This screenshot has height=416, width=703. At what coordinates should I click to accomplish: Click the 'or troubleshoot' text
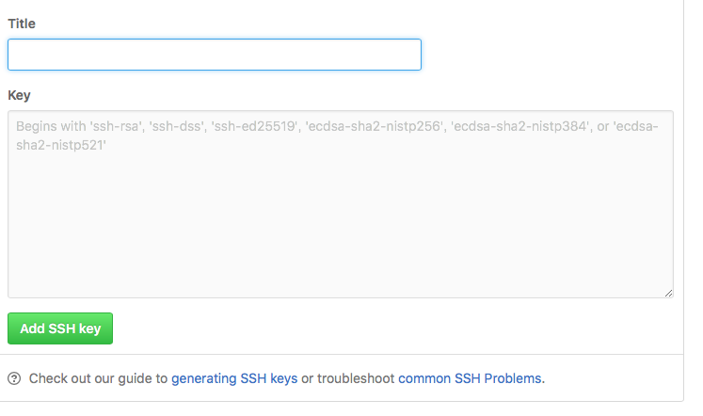(x=348, y=379)
